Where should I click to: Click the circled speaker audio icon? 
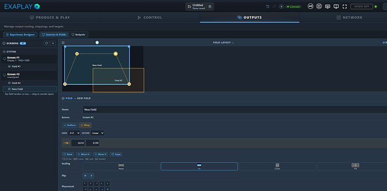[x=311, y=6]
